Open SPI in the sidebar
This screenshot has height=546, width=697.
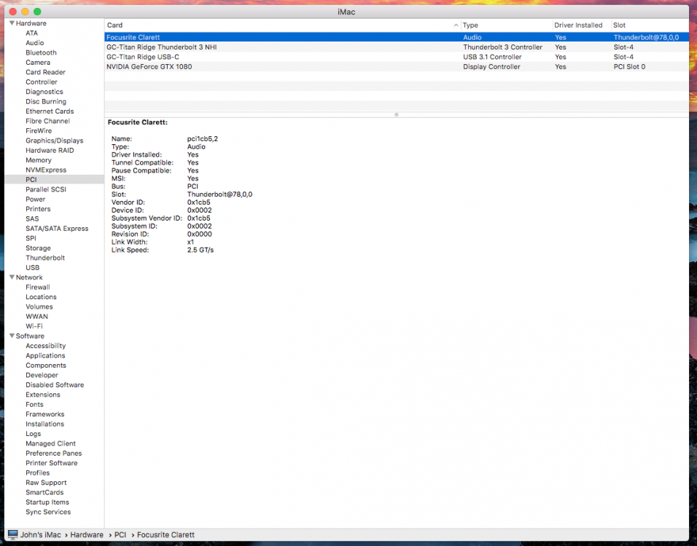point(31,238)
